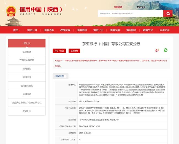Open 信用动态 in the navigation bar
179x144 pixels.
[x=49, y=30]
